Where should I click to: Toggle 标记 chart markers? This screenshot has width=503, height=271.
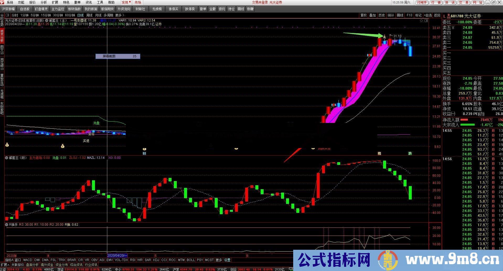tap(418, 15)
